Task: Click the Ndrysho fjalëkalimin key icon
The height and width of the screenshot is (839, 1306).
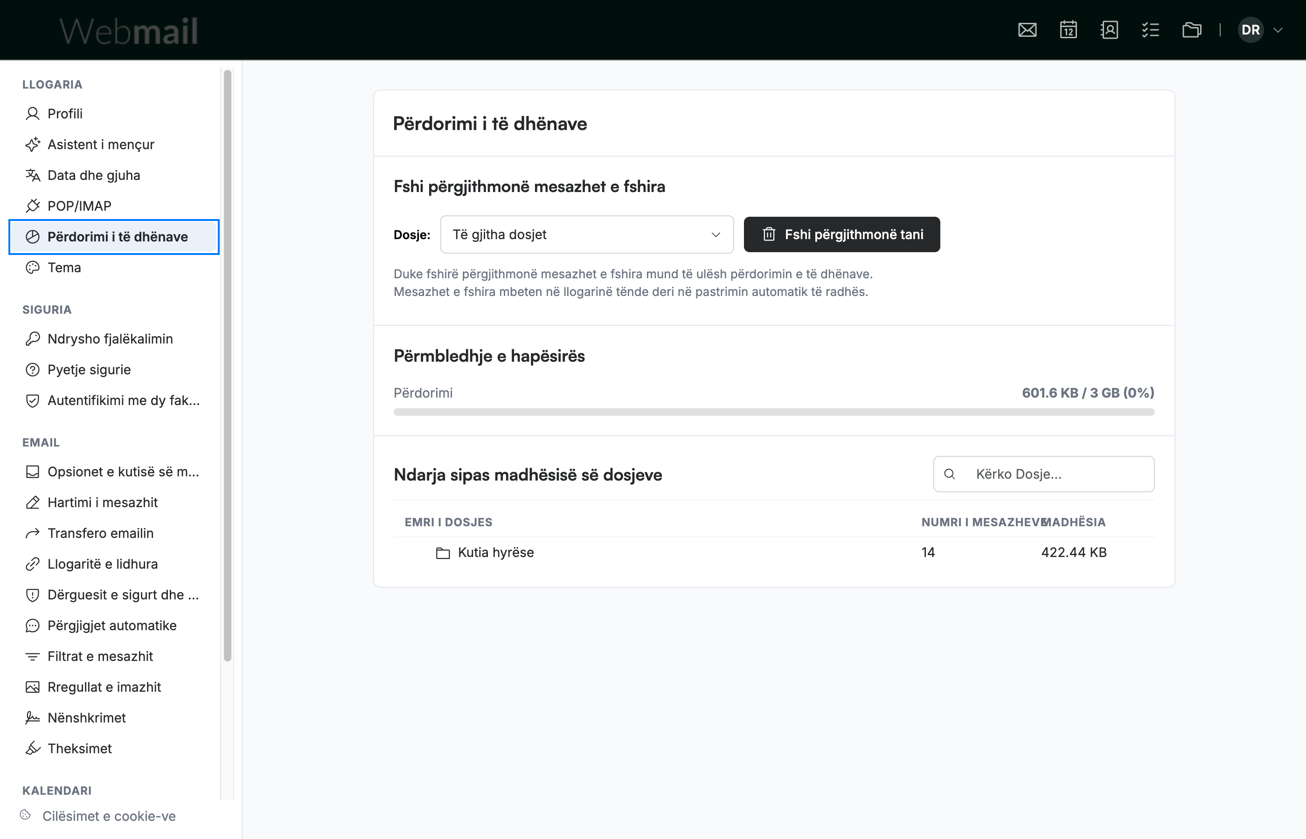Action: click(33, 339)
